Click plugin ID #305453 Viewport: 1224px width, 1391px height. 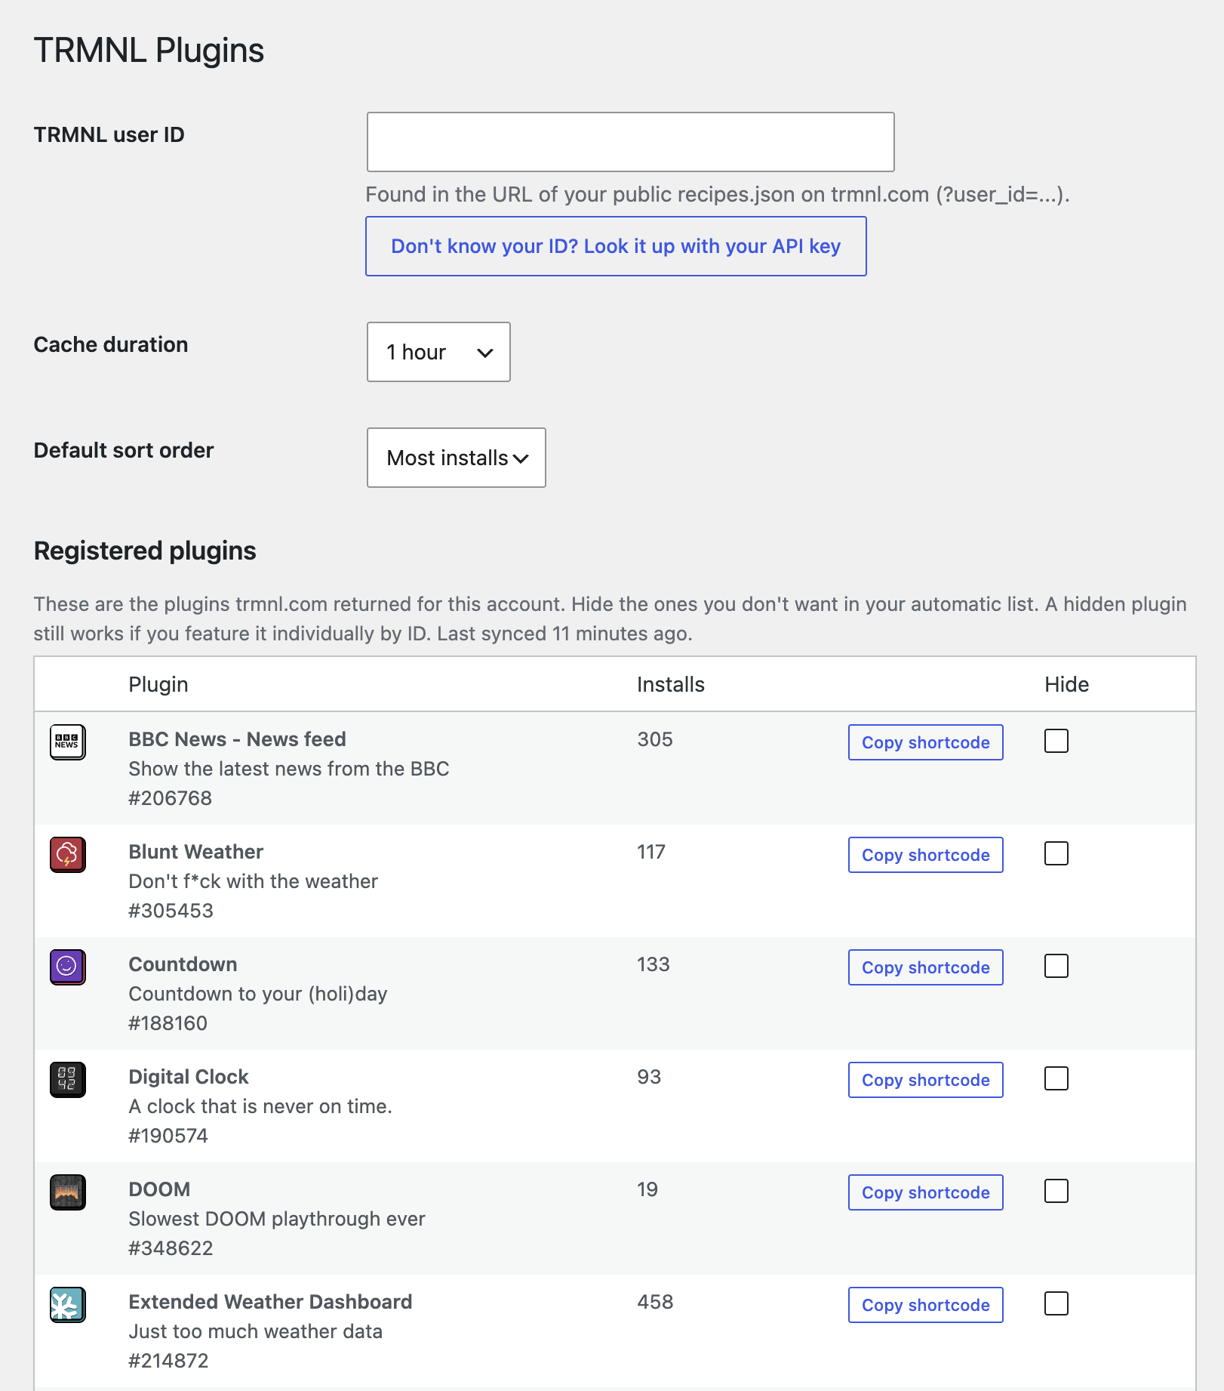[x=171, y=911]
